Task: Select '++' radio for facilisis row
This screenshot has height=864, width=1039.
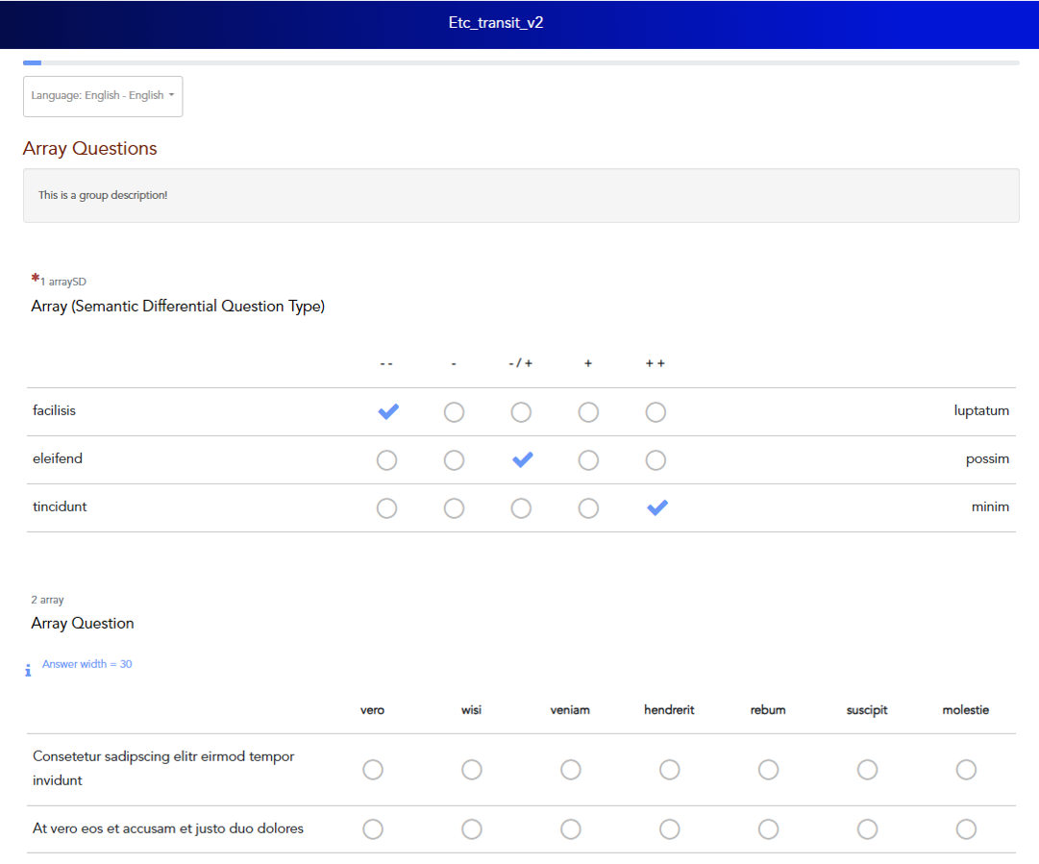Action: [x=656, y=412]
